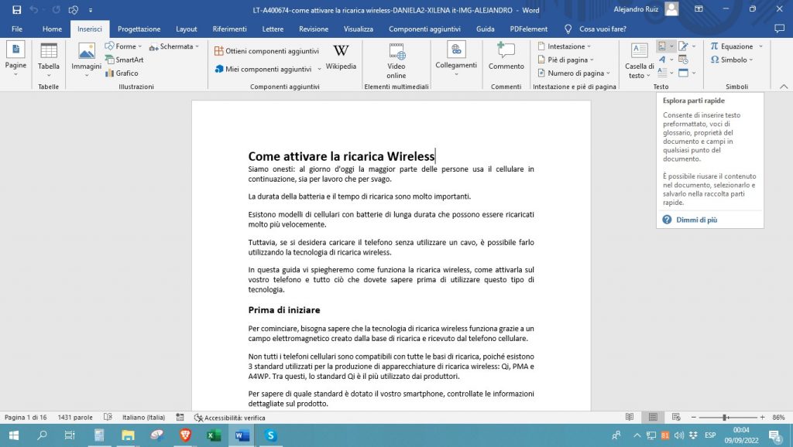Insert a date with Data e ora
Image resolution: width=793 pixels, height=447 pixels.
(683, 60)
